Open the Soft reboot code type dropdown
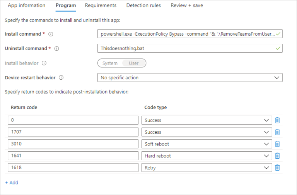297x195 pixels. click(x=207, y=144)
